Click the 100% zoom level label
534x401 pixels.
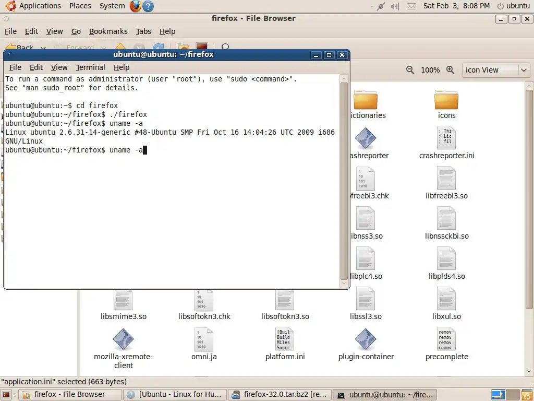point(430,70)
